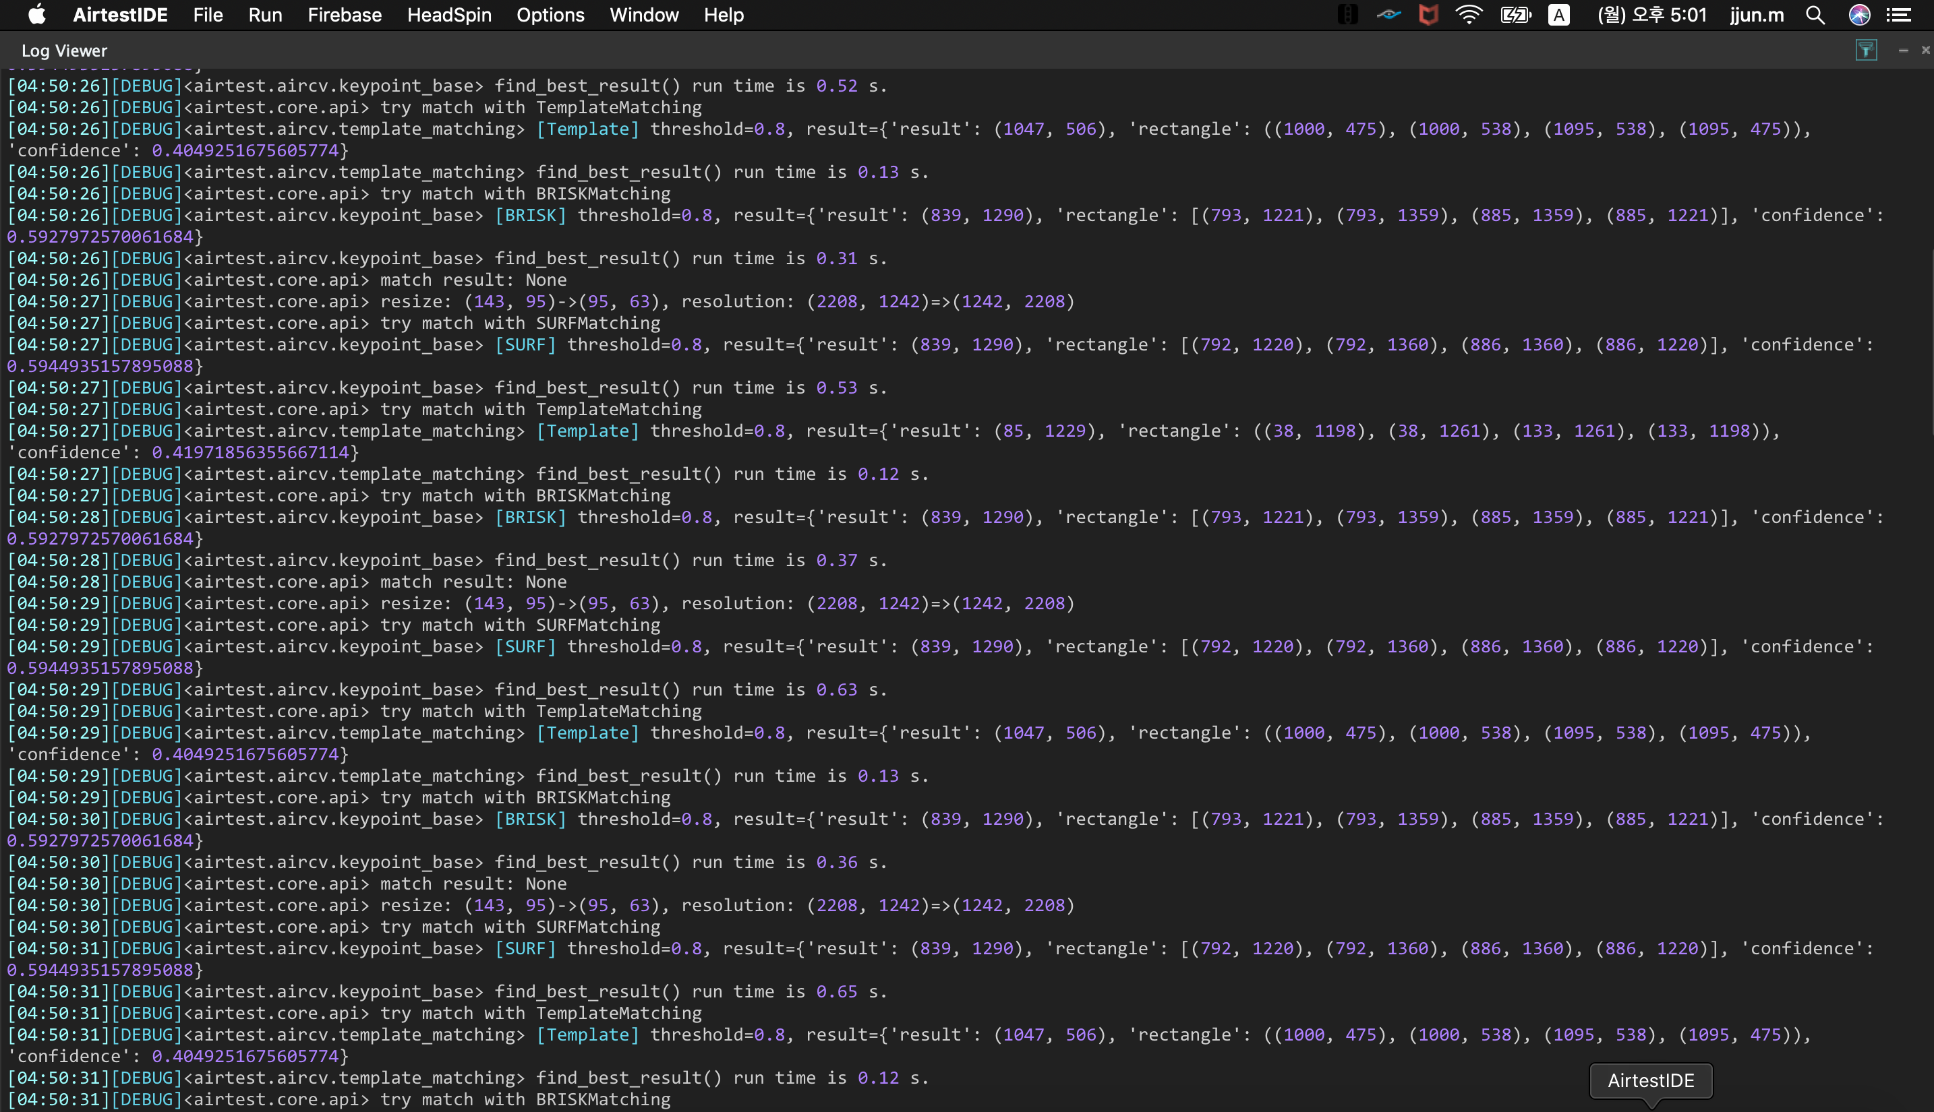Click the jjun.m user account menu
This screenshot has width=1934, height=1112.
click(1757, 15)
